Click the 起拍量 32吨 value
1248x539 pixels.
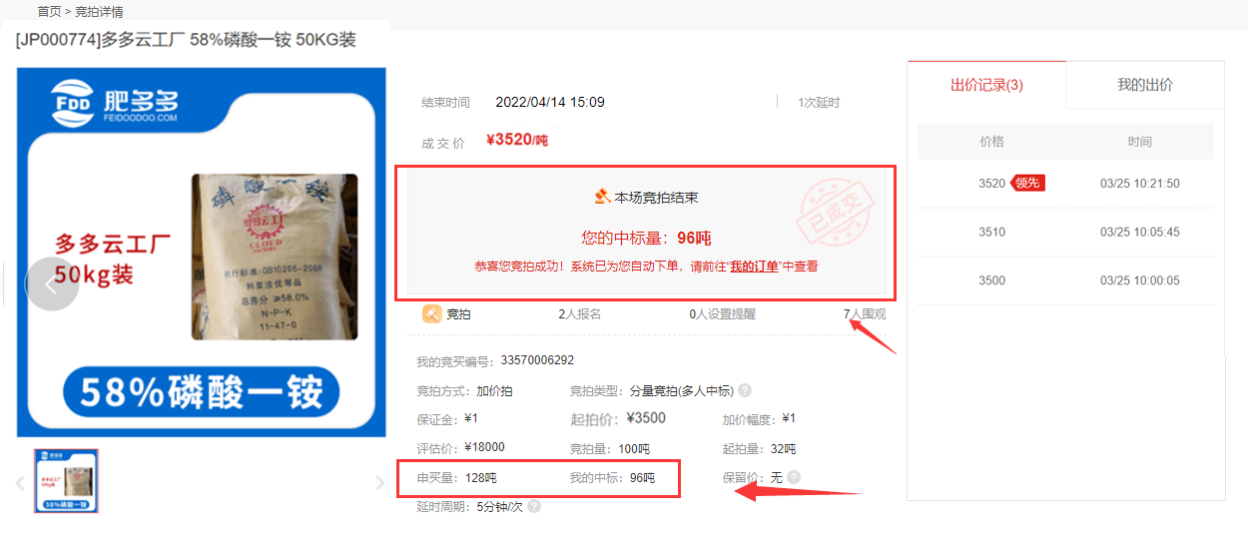pyautogui.click(x=784, y=448)
